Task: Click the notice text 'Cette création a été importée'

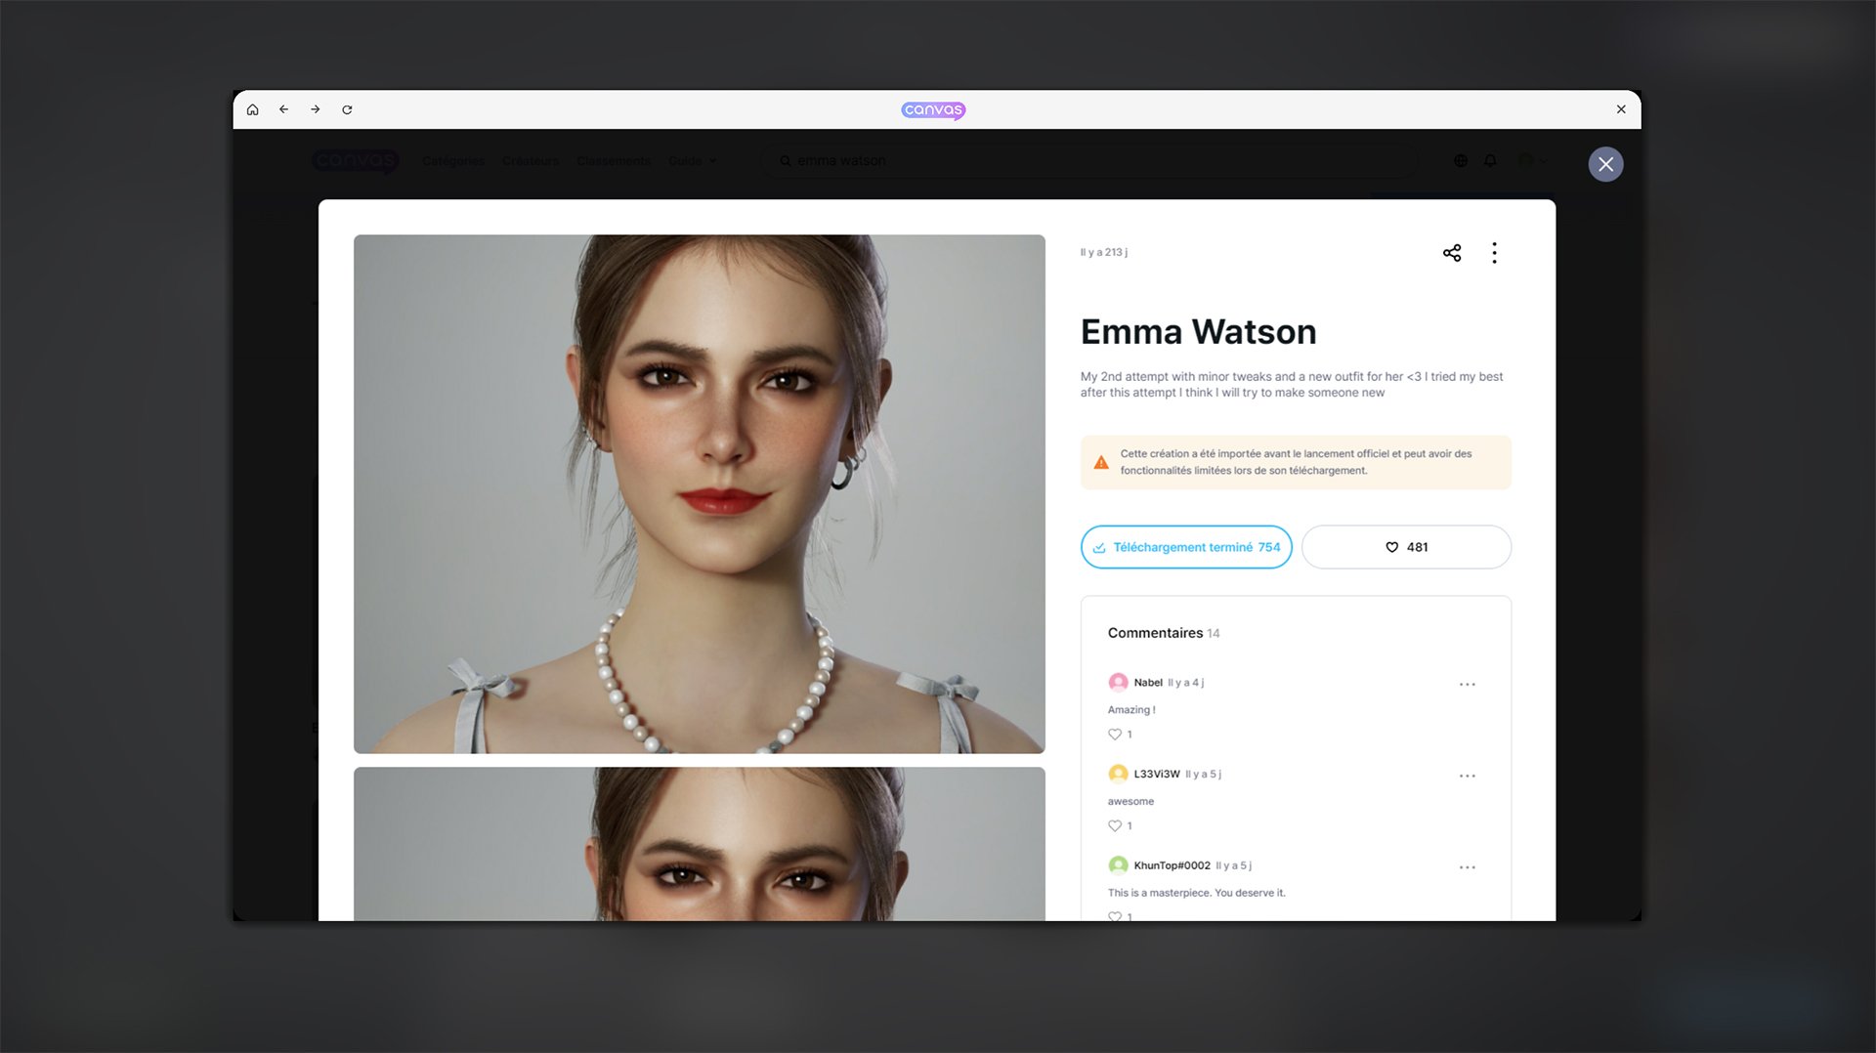Action: [x=1296, y=462]
